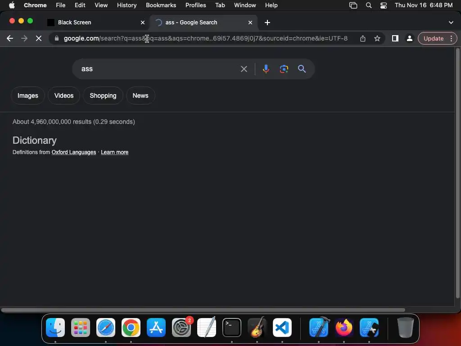Screen dimensions: 461x346
Task: Open Xcode from the Dock
Action: tap(319, 328)
